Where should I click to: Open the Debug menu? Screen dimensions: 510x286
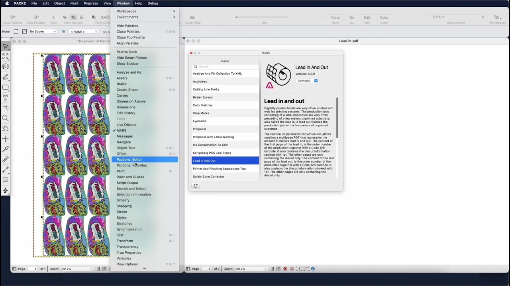tap(153, 3)
